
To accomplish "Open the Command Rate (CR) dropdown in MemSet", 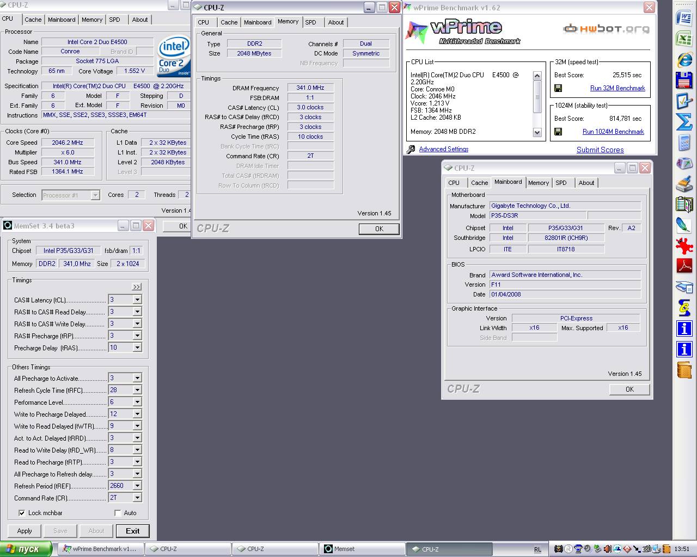I will coord(137,498).
